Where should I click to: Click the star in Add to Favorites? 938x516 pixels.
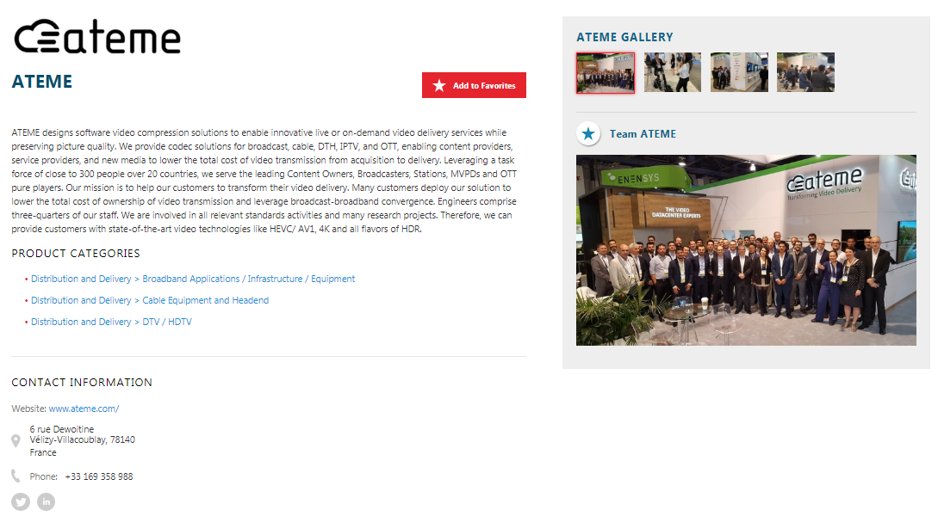point(439,85)
